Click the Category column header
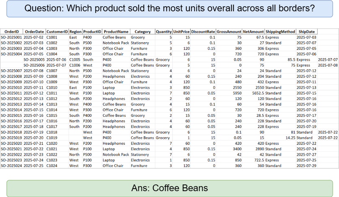Viewport: 339px width, 197px height. point(142,32)
